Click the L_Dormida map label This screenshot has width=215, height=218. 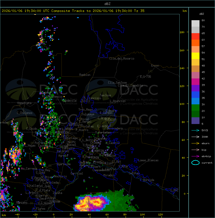147,180
